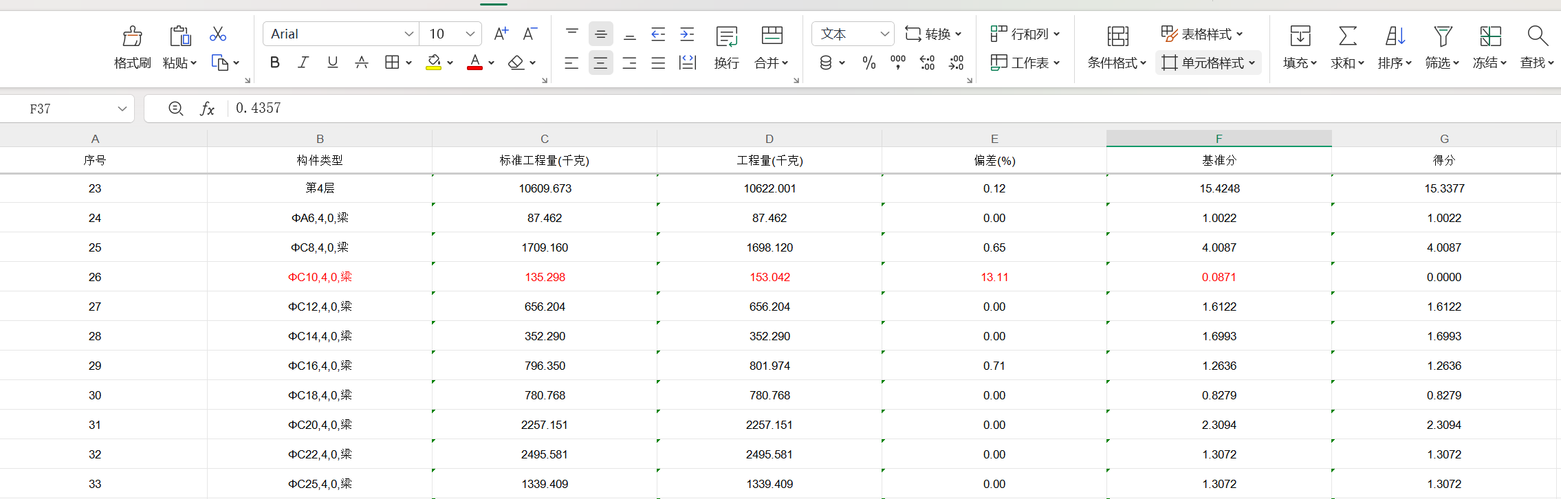Open the font size 10 dropdown

point(470,34)
